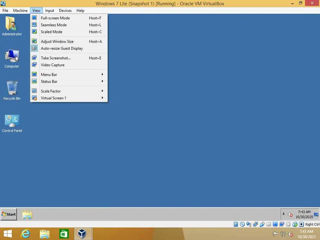Viewport: 320px width, 240px height.
Task: Click the host network tray icon
Action: tap(283, 234)
